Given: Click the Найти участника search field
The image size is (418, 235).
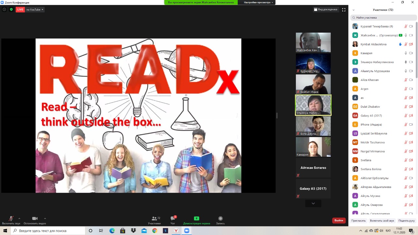Looking at the screenshot, I should (x=383, y=18).
